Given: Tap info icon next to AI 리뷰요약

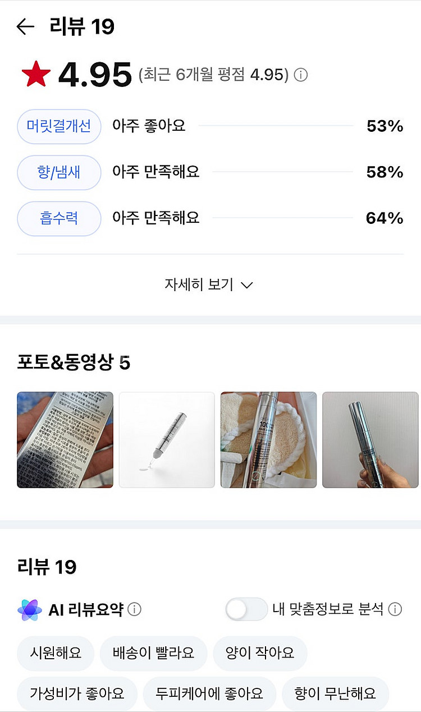Looking at the screenshot, I should click(135, 609).
